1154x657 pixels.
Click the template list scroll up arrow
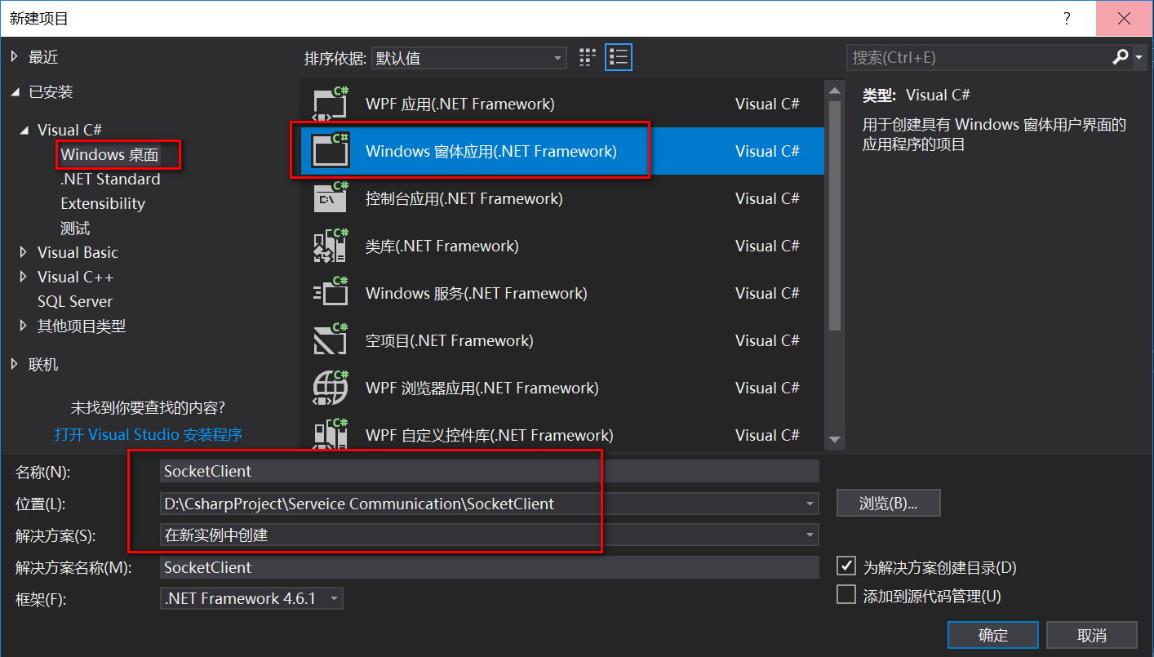click(834, 91)
